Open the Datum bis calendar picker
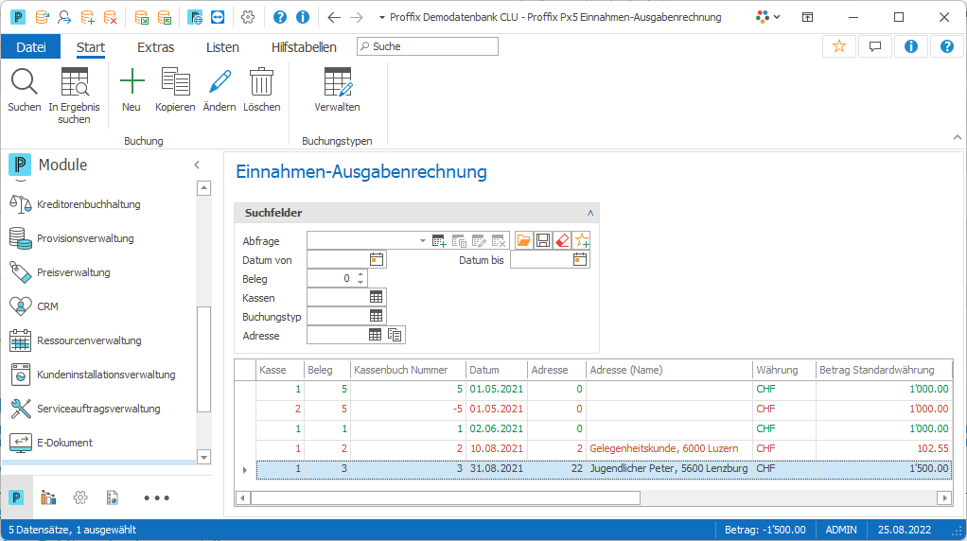967x541 pixels. tap(580, 259)
